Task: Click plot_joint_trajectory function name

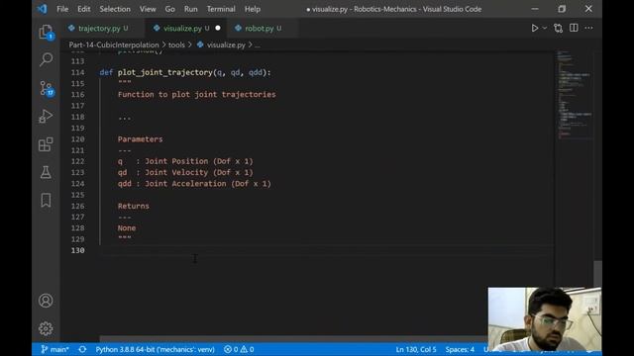Action: click(x=165, y=72)
